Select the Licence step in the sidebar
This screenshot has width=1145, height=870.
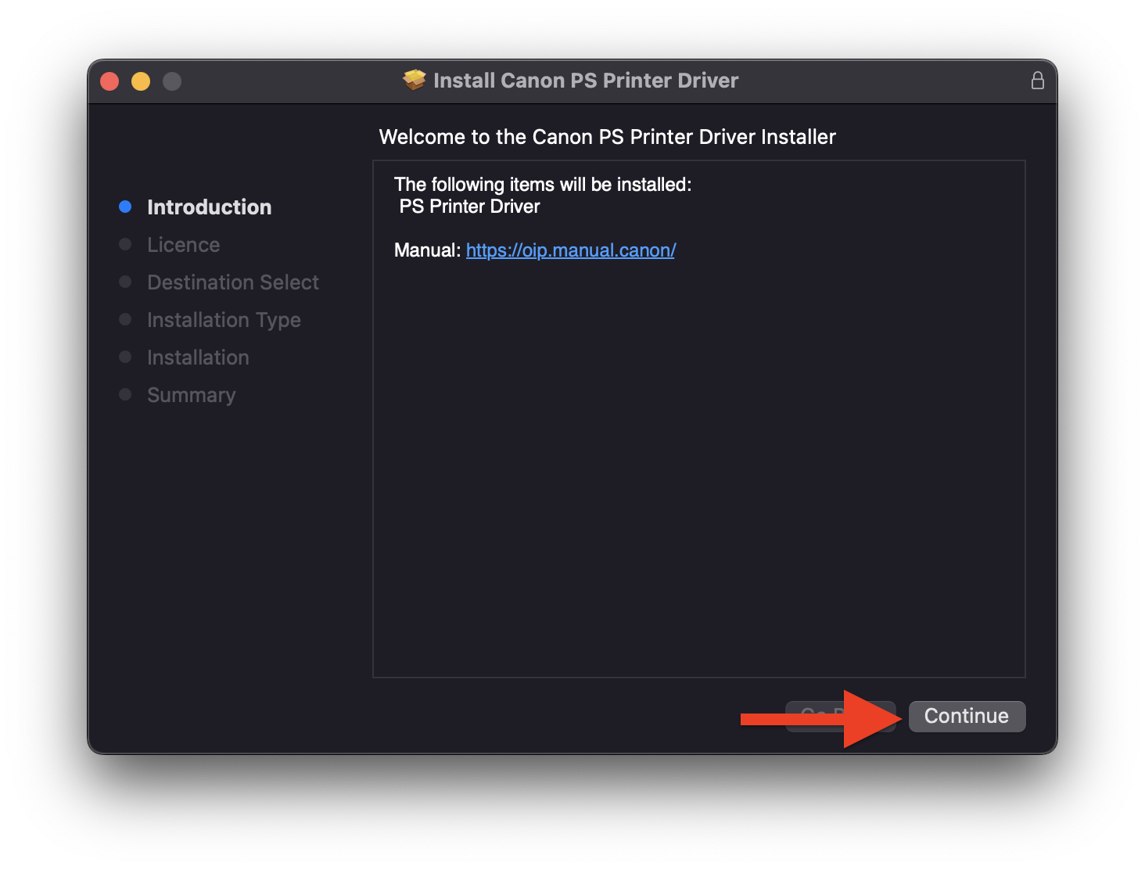tap(183, 245)
